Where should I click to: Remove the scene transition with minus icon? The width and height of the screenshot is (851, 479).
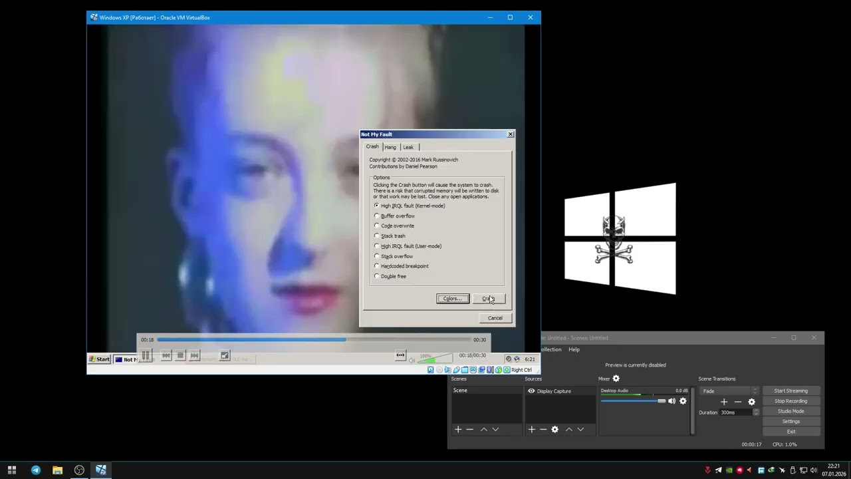pyautogui.click(x=738, y=402)
